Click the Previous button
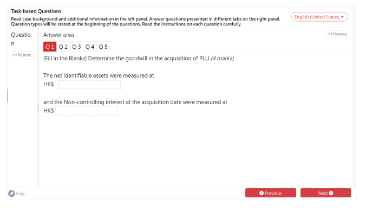Screen dimensions: 366x211 (x=271, y=193)
